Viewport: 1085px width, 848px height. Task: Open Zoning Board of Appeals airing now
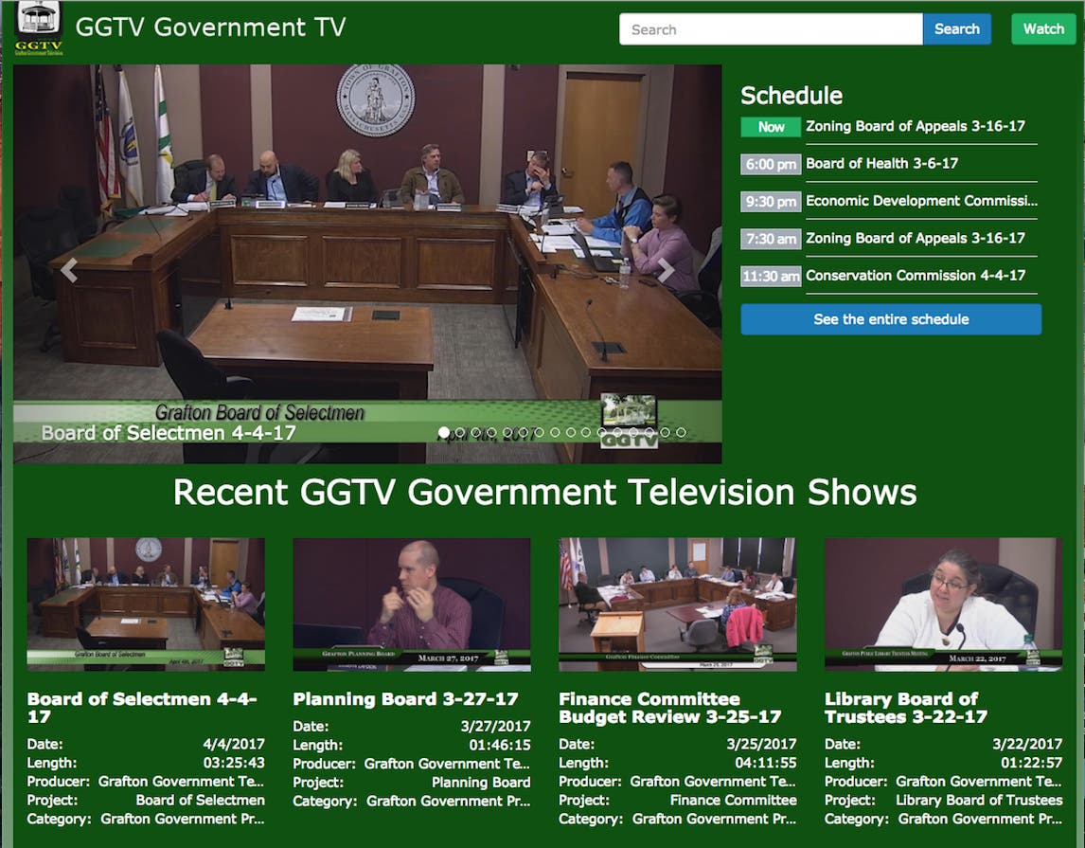915,126
